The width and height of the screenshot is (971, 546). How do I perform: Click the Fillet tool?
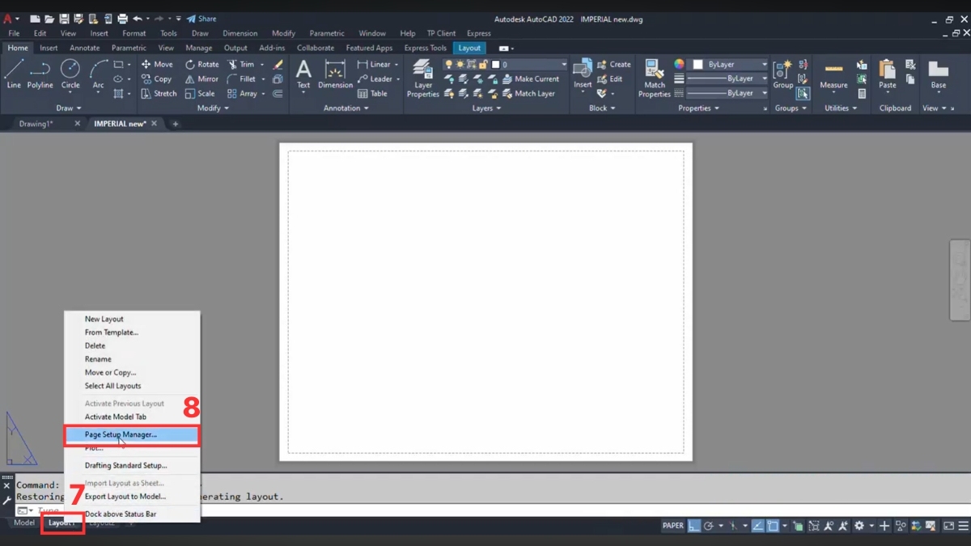click(x=242, y=78)
